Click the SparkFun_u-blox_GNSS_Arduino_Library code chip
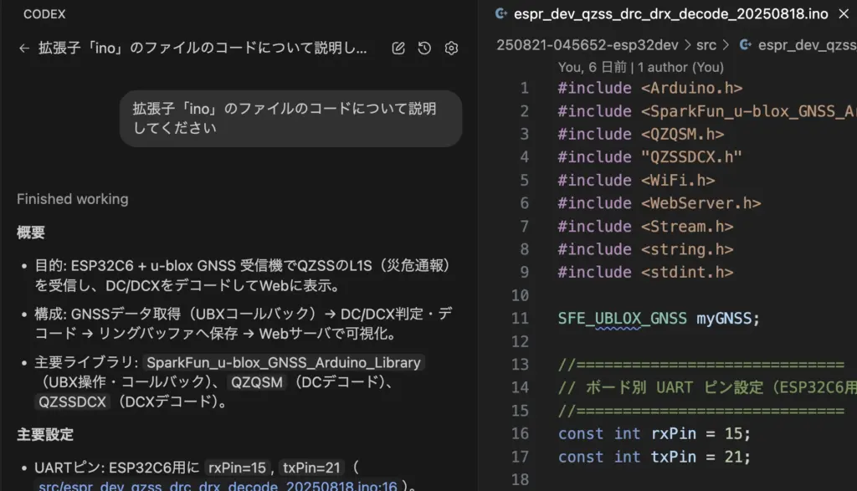The image size is (857, 491). click(x=284, y=363)
